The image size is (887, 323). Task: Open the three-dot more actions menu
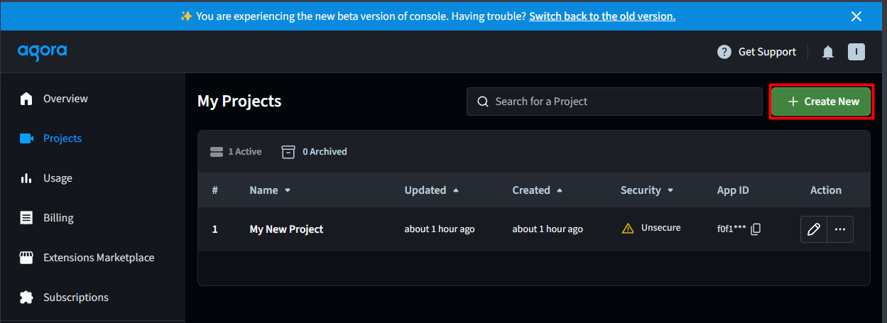[840, 229]
